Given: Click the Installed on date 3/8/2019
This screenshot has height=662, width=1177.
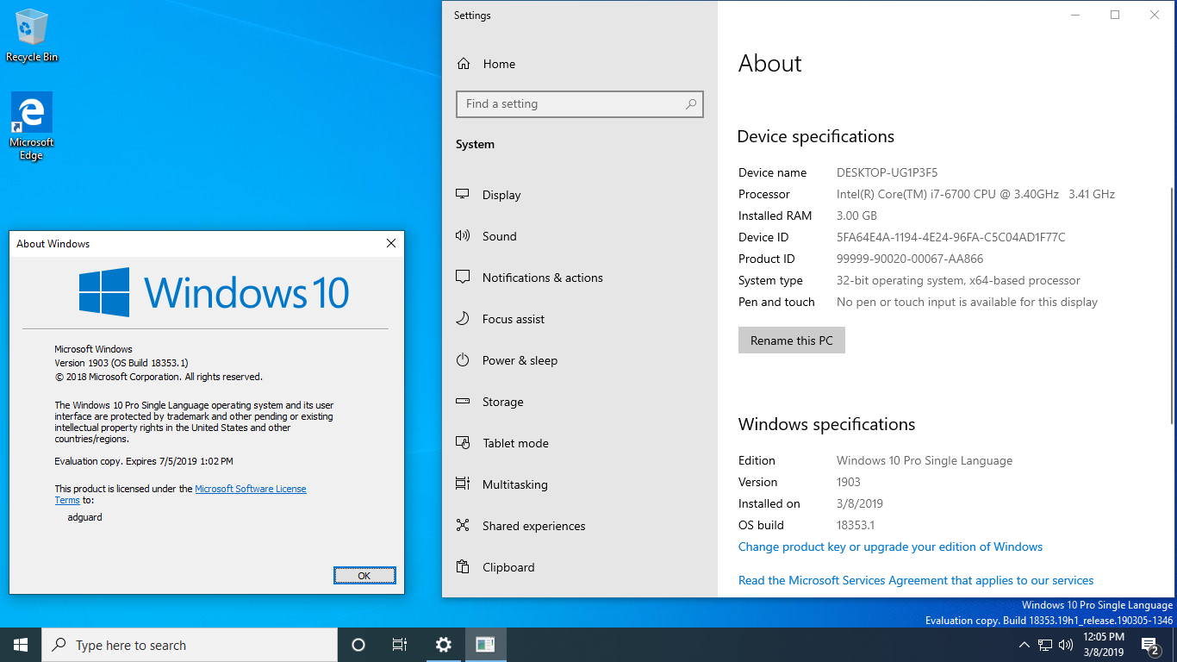Looking at the screenshot, I should click(x=860, y=503).
